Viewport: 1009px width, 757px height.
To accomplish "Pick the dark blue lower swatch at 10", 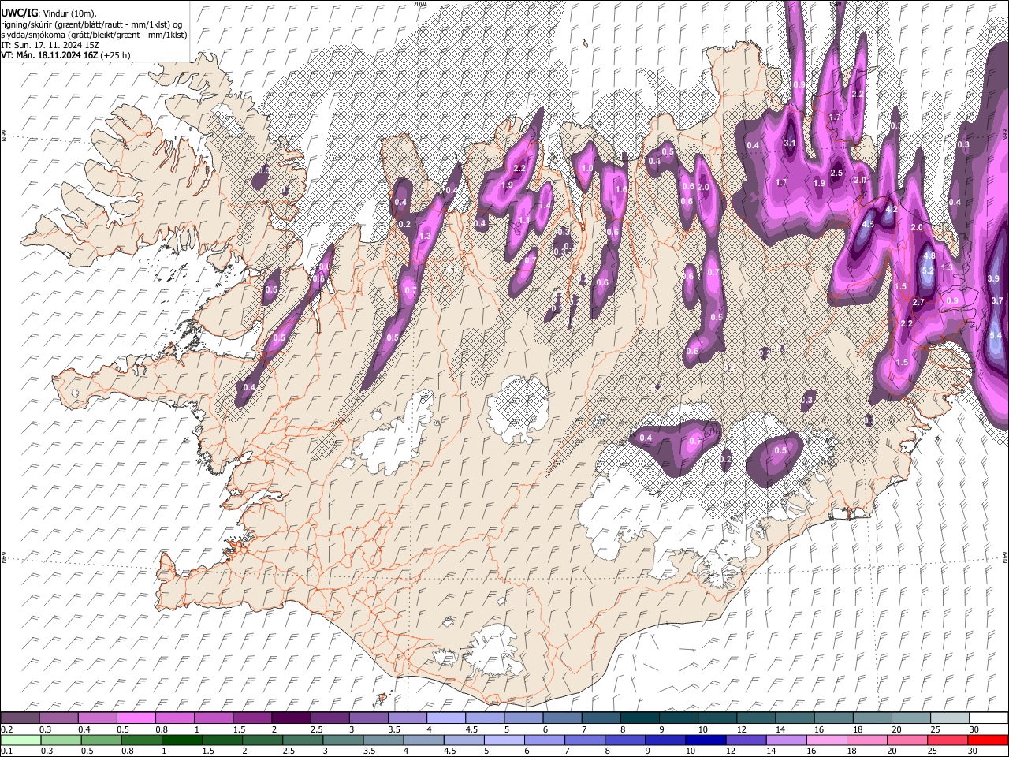I will [x=705, y=740].
